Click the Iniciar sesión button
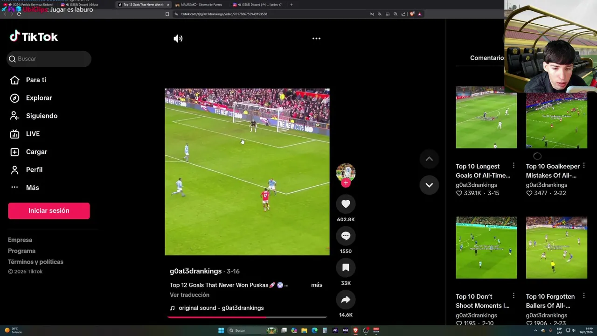The height and width of the screenshot is (336, 597). coord(49,210)
